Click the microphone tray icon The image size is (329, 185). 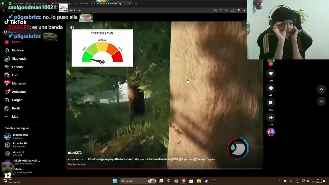click(291, 181)
